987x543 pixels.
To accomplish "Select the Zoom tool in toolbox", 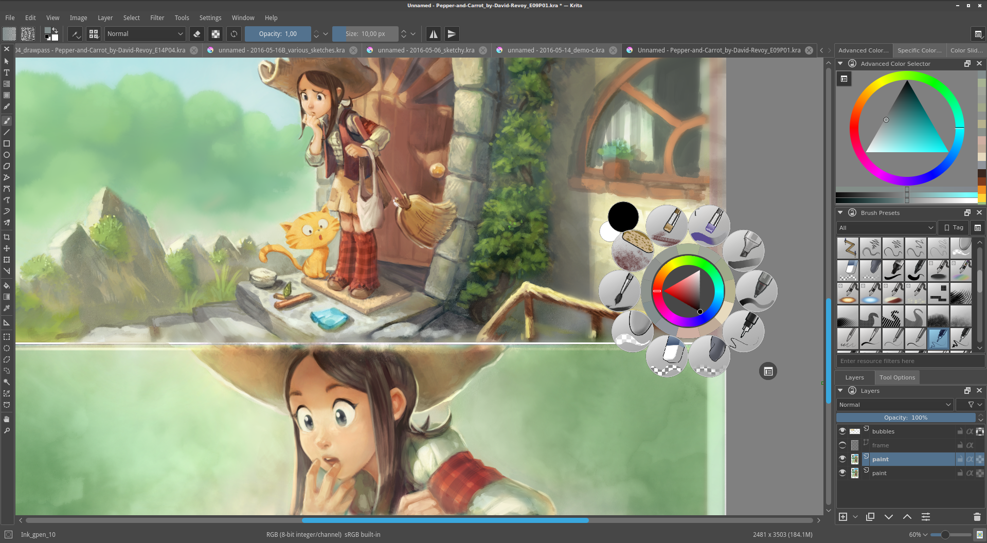I will pos(7,430).
